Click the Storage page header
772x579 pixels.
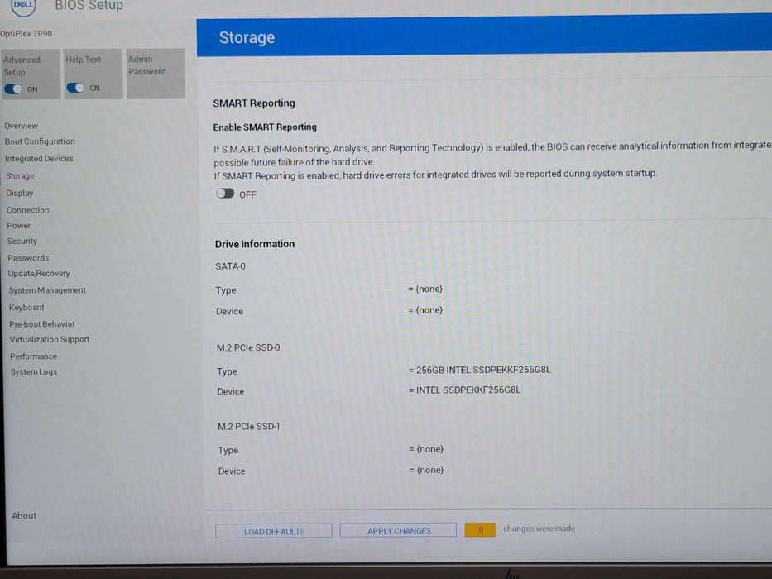(x=247, y=38)
